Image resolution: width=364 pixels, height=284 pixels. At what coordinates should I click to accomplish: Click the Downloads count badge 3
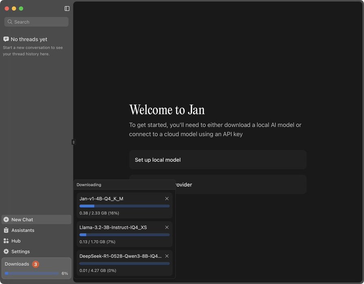(x=35, y=264)
